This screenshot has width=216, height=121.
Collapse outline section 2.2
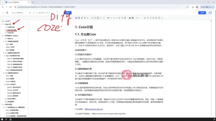3,41
